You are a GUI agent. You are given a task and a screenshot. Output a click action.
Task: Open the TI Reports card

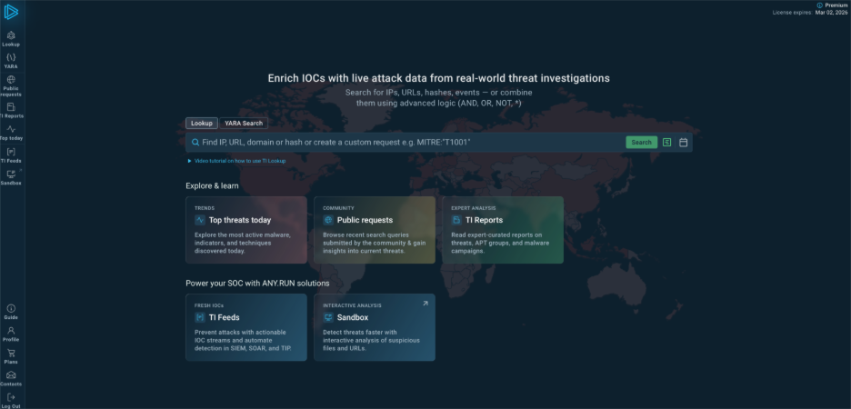[503, 230]
